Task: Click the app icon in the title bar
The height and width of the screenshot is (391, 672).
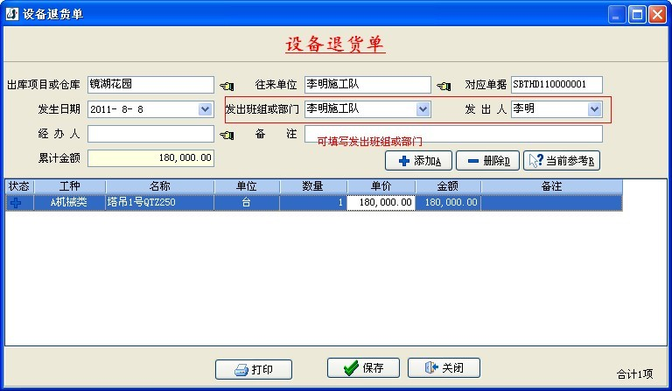Action: point(12,14)
